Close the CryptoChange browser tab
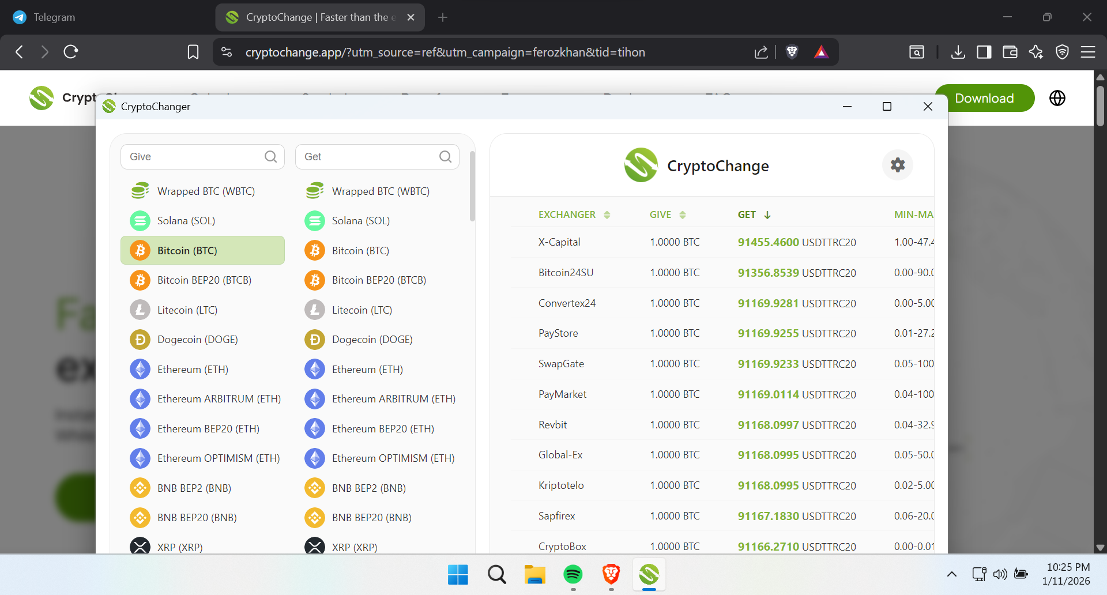The width and height of the screenshot is (1107, 595). [x=411, y=17]
